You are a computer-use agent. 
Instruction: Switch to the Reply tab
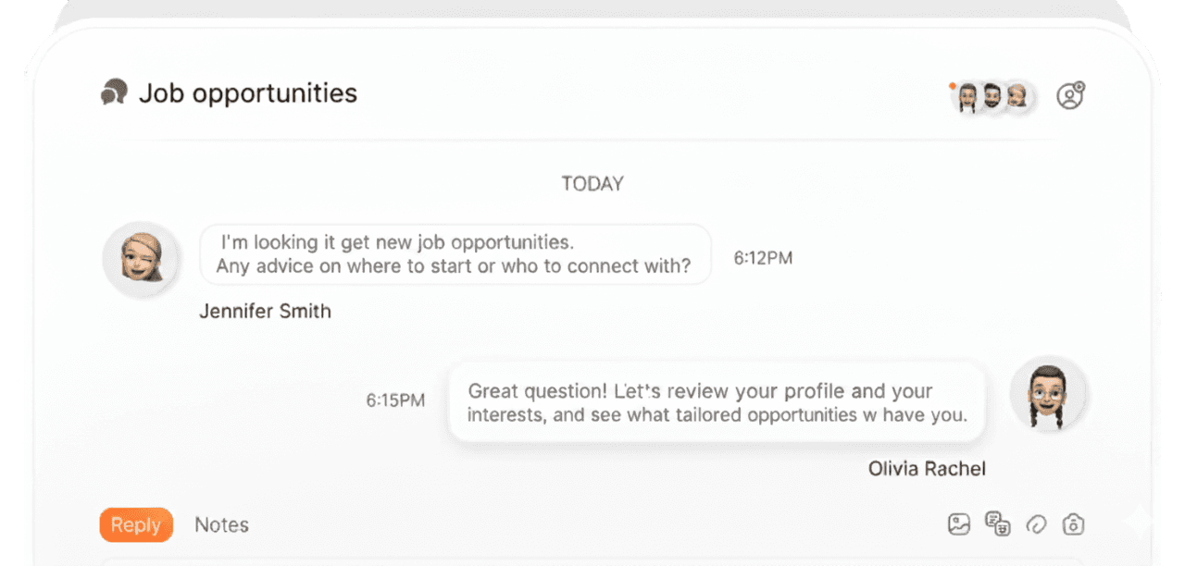[x=136, y=525]
